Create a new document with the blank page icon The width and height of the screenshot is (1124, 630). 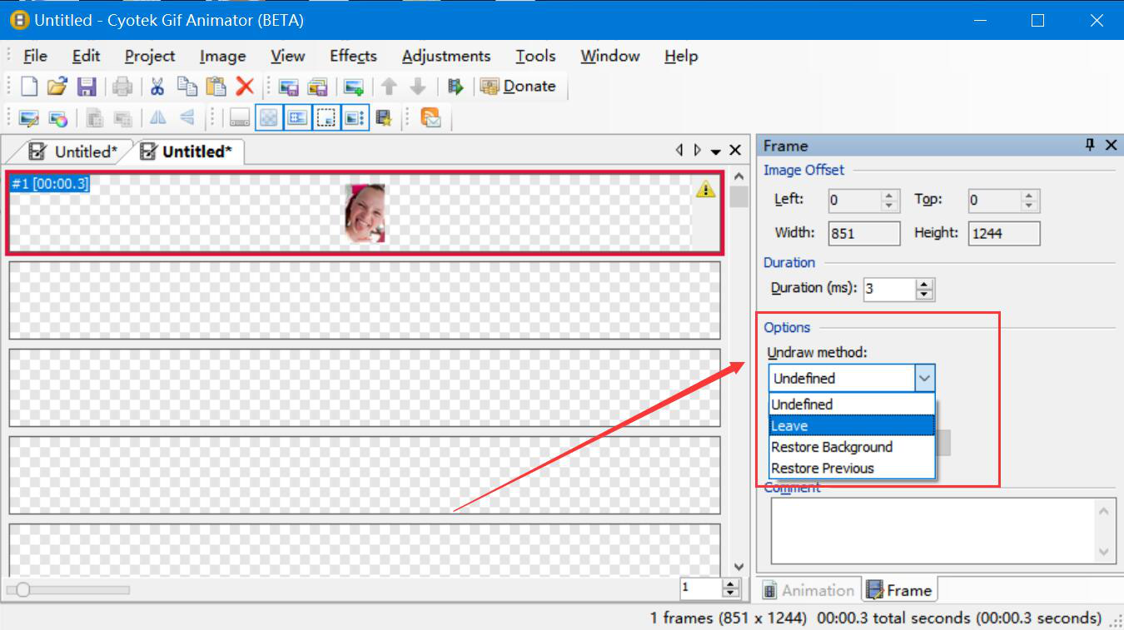pos(29,87)
